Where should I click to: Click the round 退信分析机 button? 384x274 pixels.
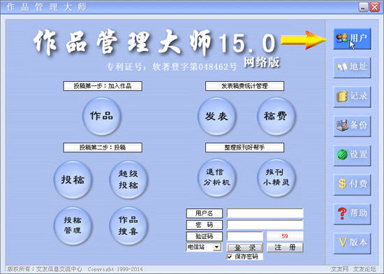tap(216, 178)
